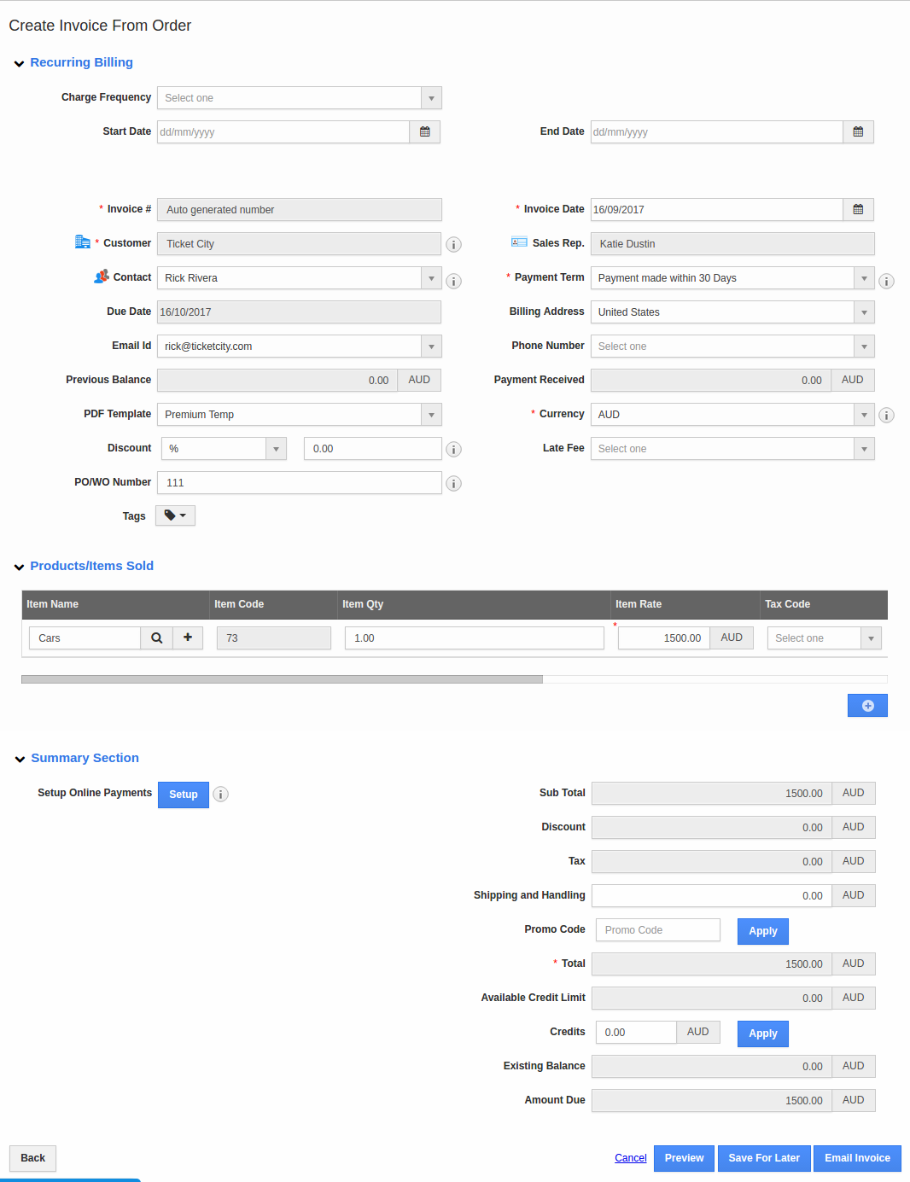
Task: Click Save For Later
Action: tap(764, 1158)
